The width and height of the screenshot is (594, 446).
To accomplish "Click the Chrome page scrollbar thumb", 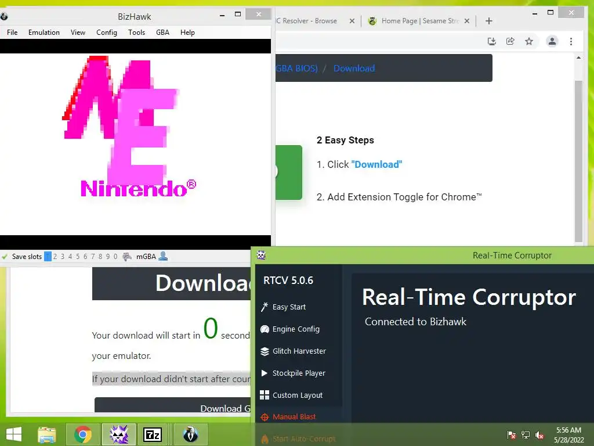I will pos(578,161).
